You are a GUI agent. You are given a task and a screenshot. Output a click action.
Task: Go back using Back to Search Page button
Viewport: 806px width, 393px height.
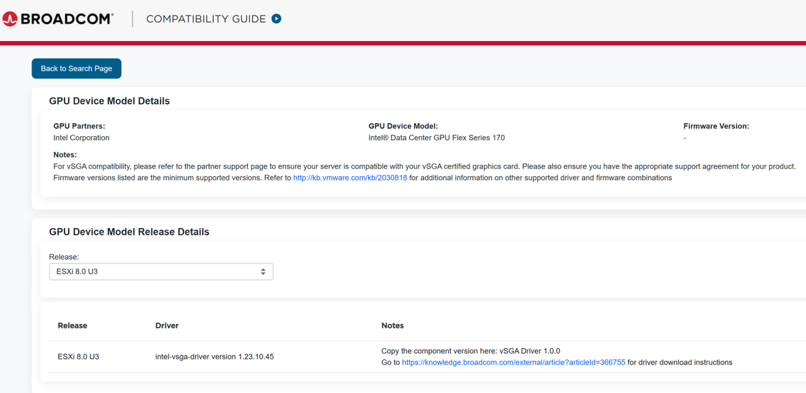coord(77,68)
